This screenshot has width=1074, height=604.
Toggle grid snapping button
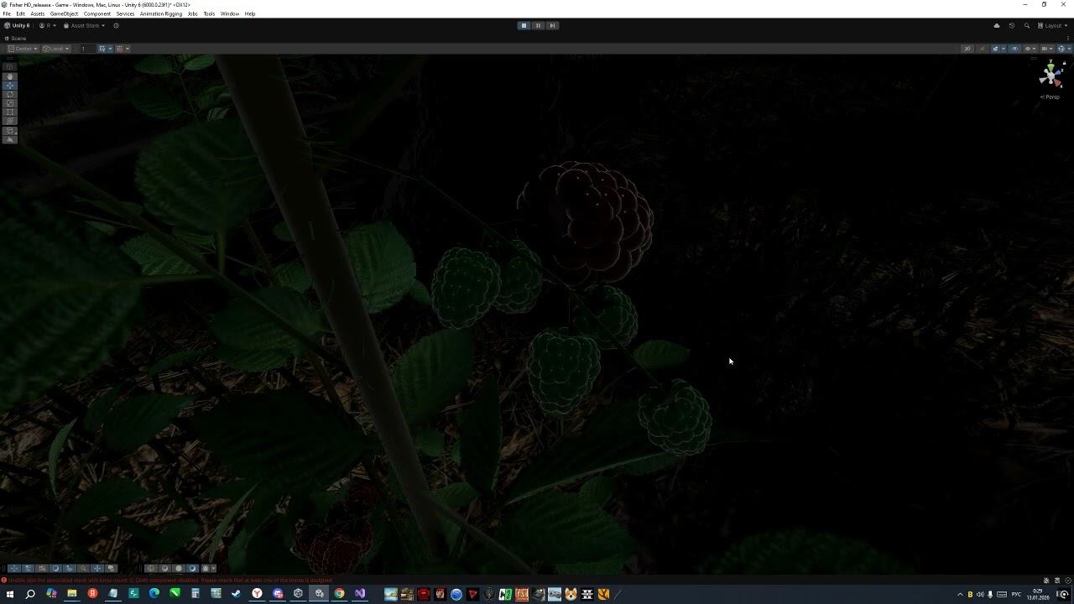(102, 49)
